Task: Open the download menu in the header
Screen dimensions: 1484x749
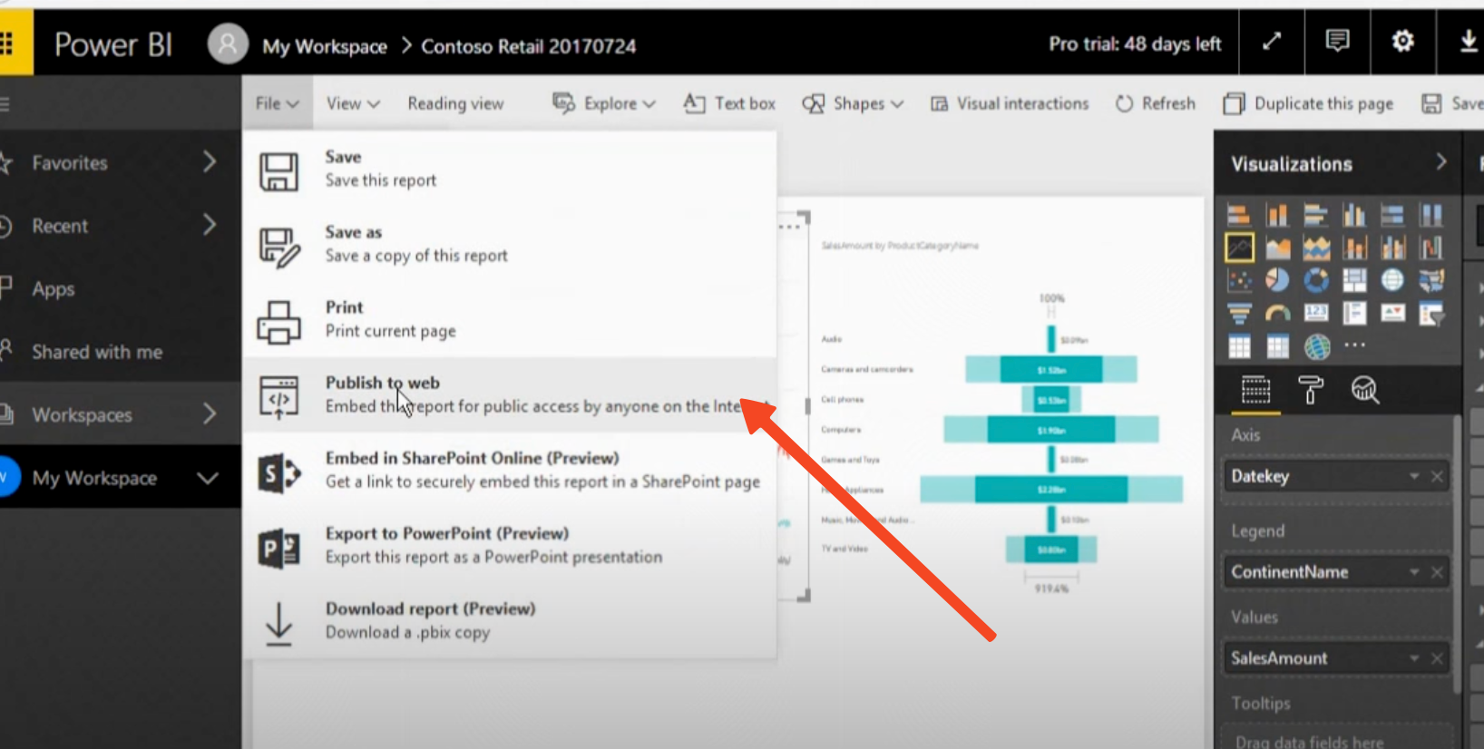Action: click(1468, 42)
